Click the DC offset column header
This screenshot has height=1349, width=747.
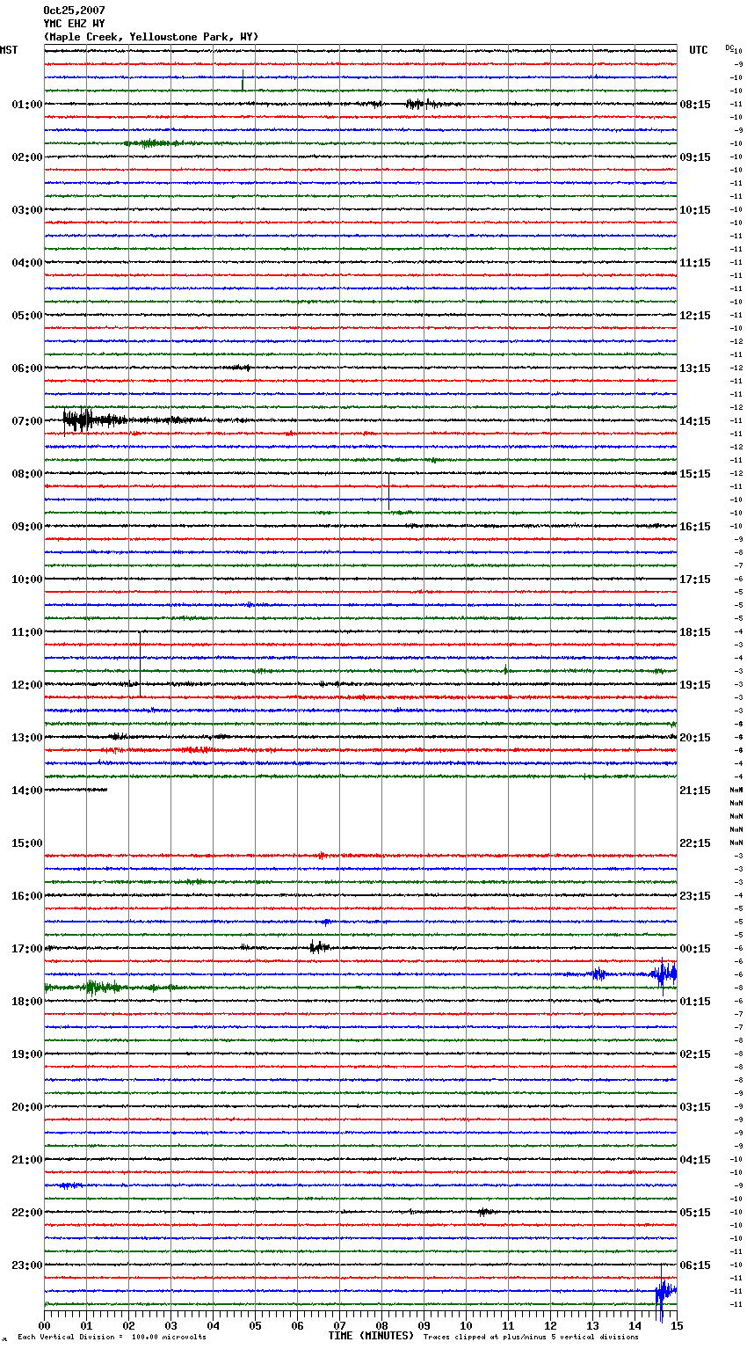tap(729, 47)
